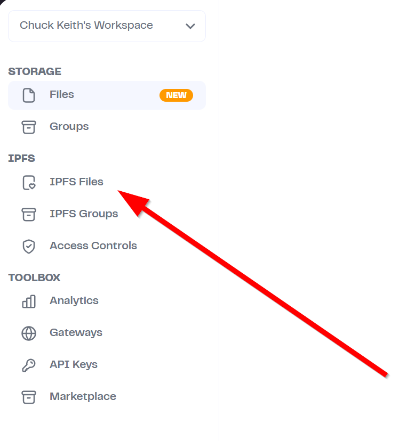Open the Files menu item
The image size is (399, 441).
pos(107,95)
